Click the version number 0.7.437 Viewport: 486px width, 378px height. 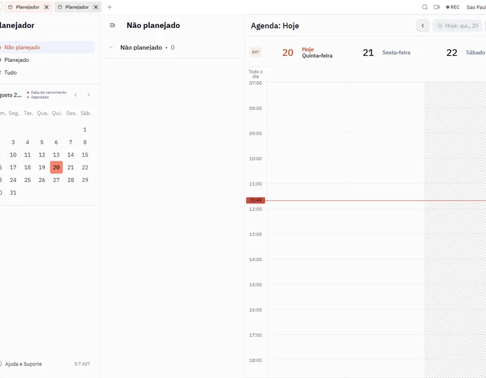click(x=82, y=364)
